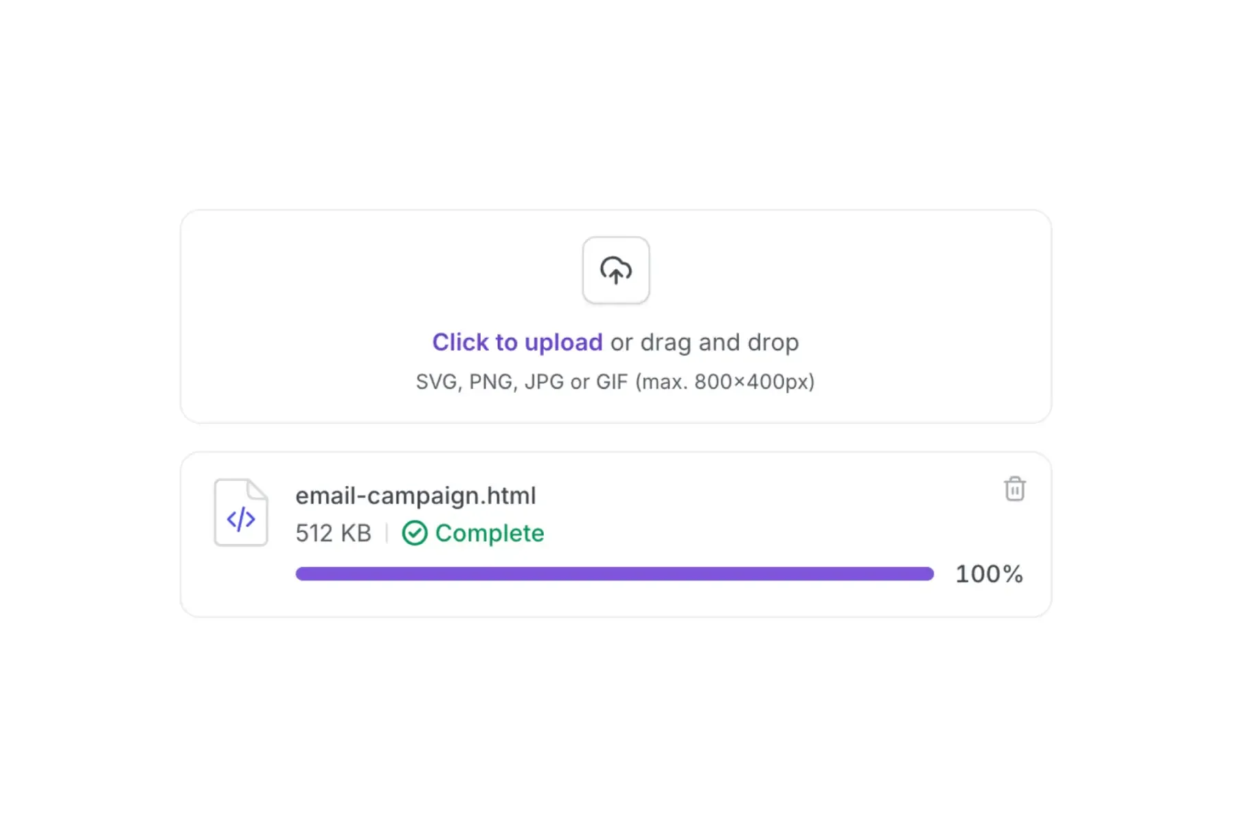Viewport: 1236px width, 824px height.
Task: Click the 100% progress label
Action: pyautogui.click(x=989, y=574)
